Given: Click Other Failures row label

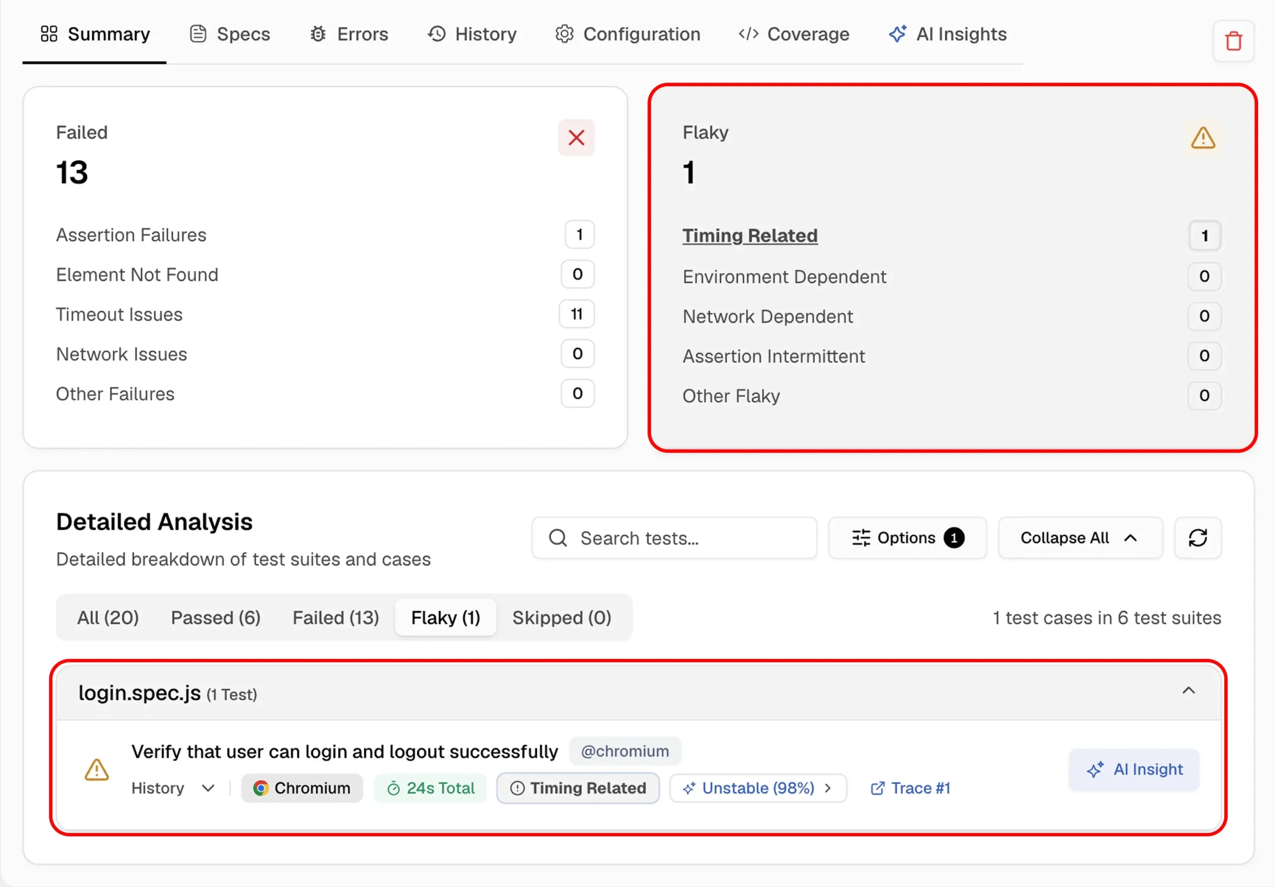Looking at the screenshot, I should point(116,394).
